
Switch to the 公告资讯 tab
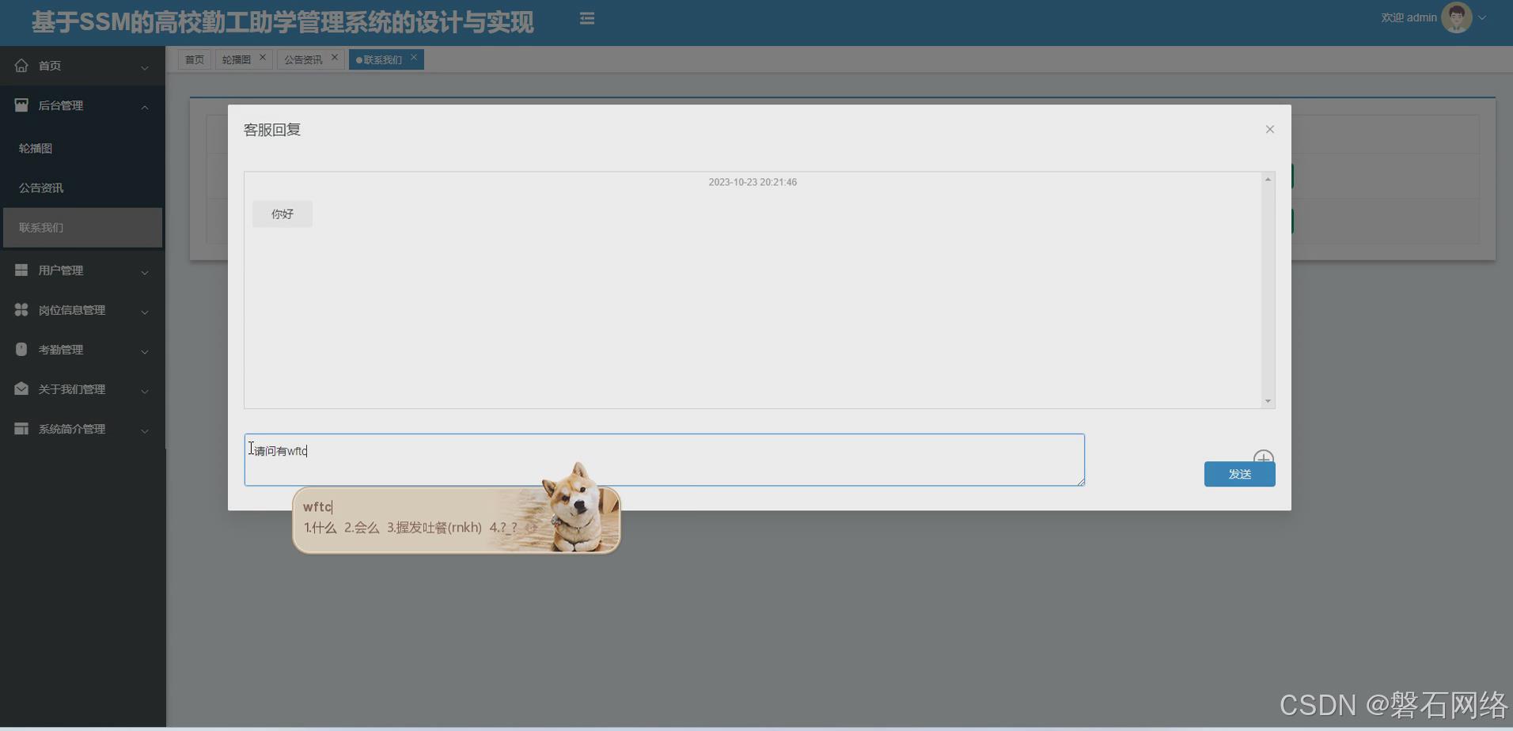(x=304, y=59)
